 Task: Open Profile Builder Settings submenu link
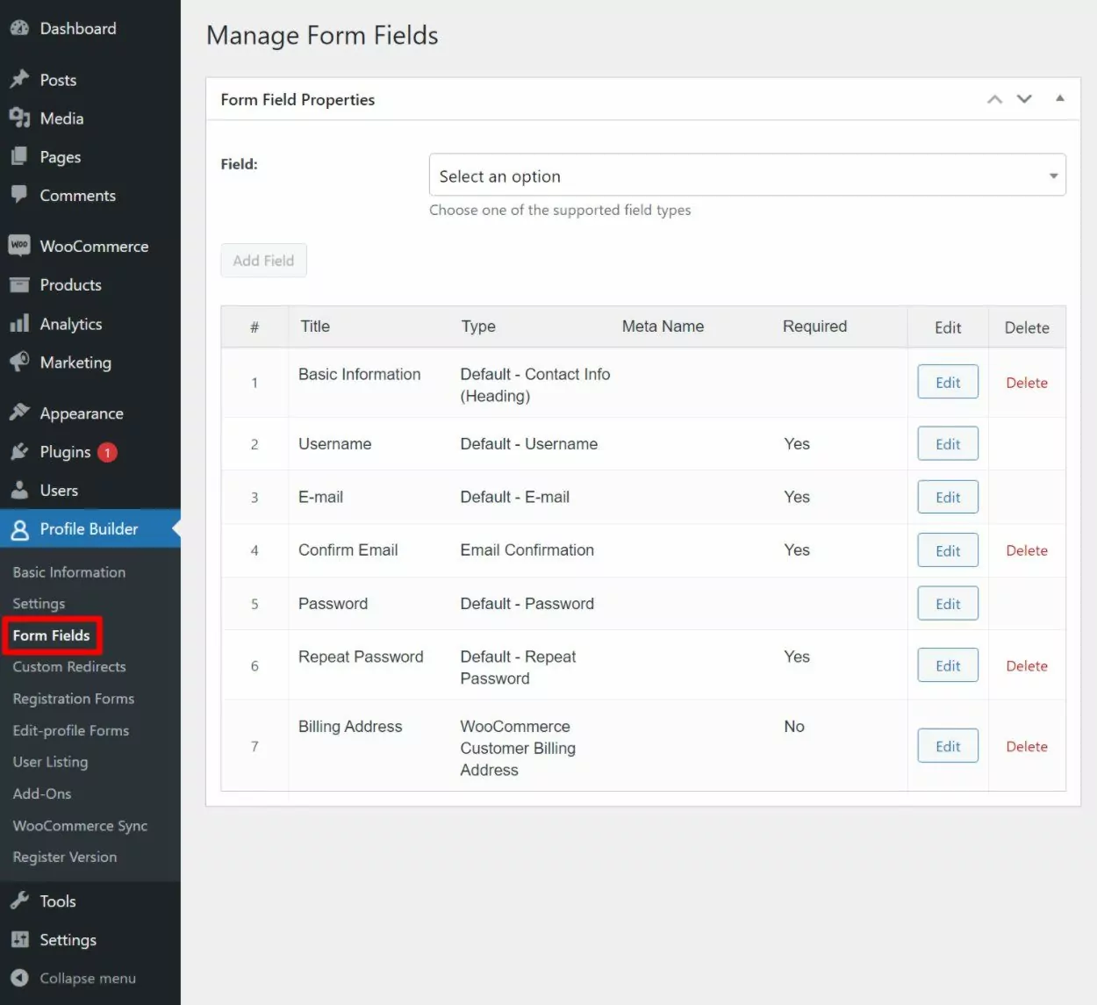click(39, 604)
